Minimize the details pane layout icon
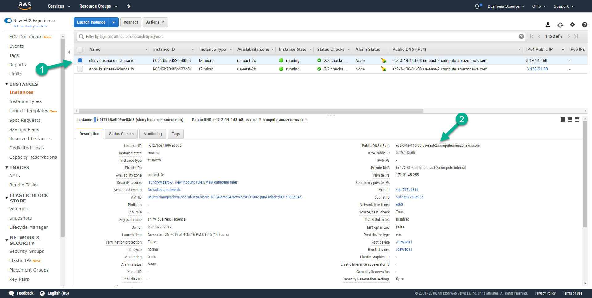Image resolution: width=592 pixels, height=298 pixels. pos(563,120)
